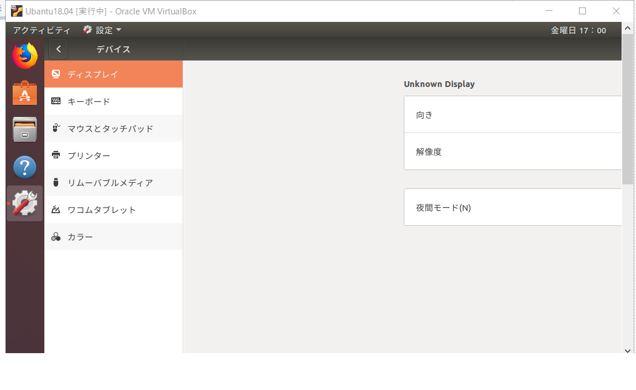Click the 設定 gear icon in top bar

point(88,29)
